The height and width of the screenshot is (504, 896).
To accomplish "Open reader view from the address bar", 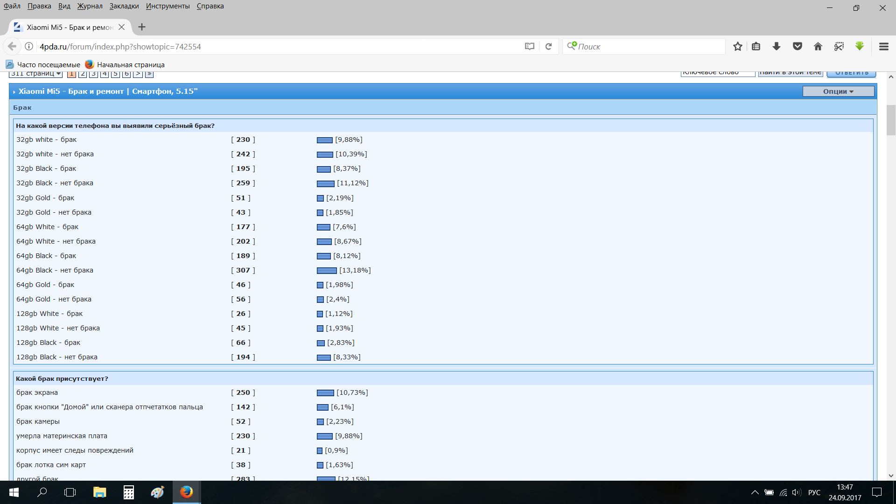I will (x=529, y=46).
